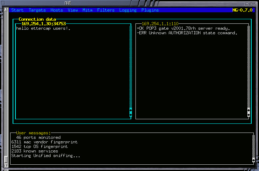Click the rxvt title bar text
This screenshot has height=171, width=259.
(x=68, y=3)
